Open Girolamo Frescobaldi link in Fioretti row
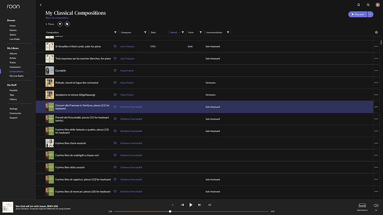Image resolution: width=383 pixels, height=215 pixels. coord(131,119)
